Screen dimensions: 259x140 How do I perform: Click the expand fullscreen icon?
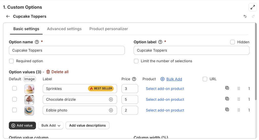tap(252, 7)
